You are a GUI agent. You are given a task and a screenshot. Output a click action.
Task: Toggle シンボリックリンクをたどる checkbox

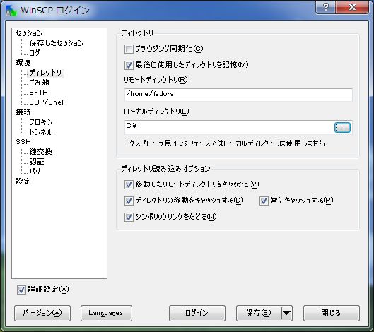(129, 217)
